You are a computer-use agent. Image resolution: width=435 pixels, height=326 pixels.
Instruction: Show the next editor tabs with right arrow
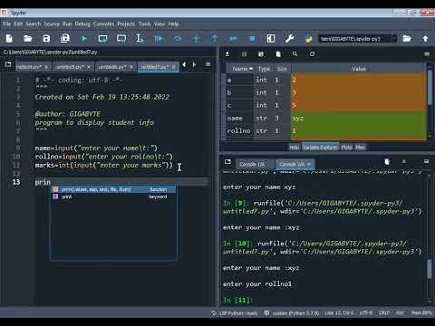click(194, 64)
